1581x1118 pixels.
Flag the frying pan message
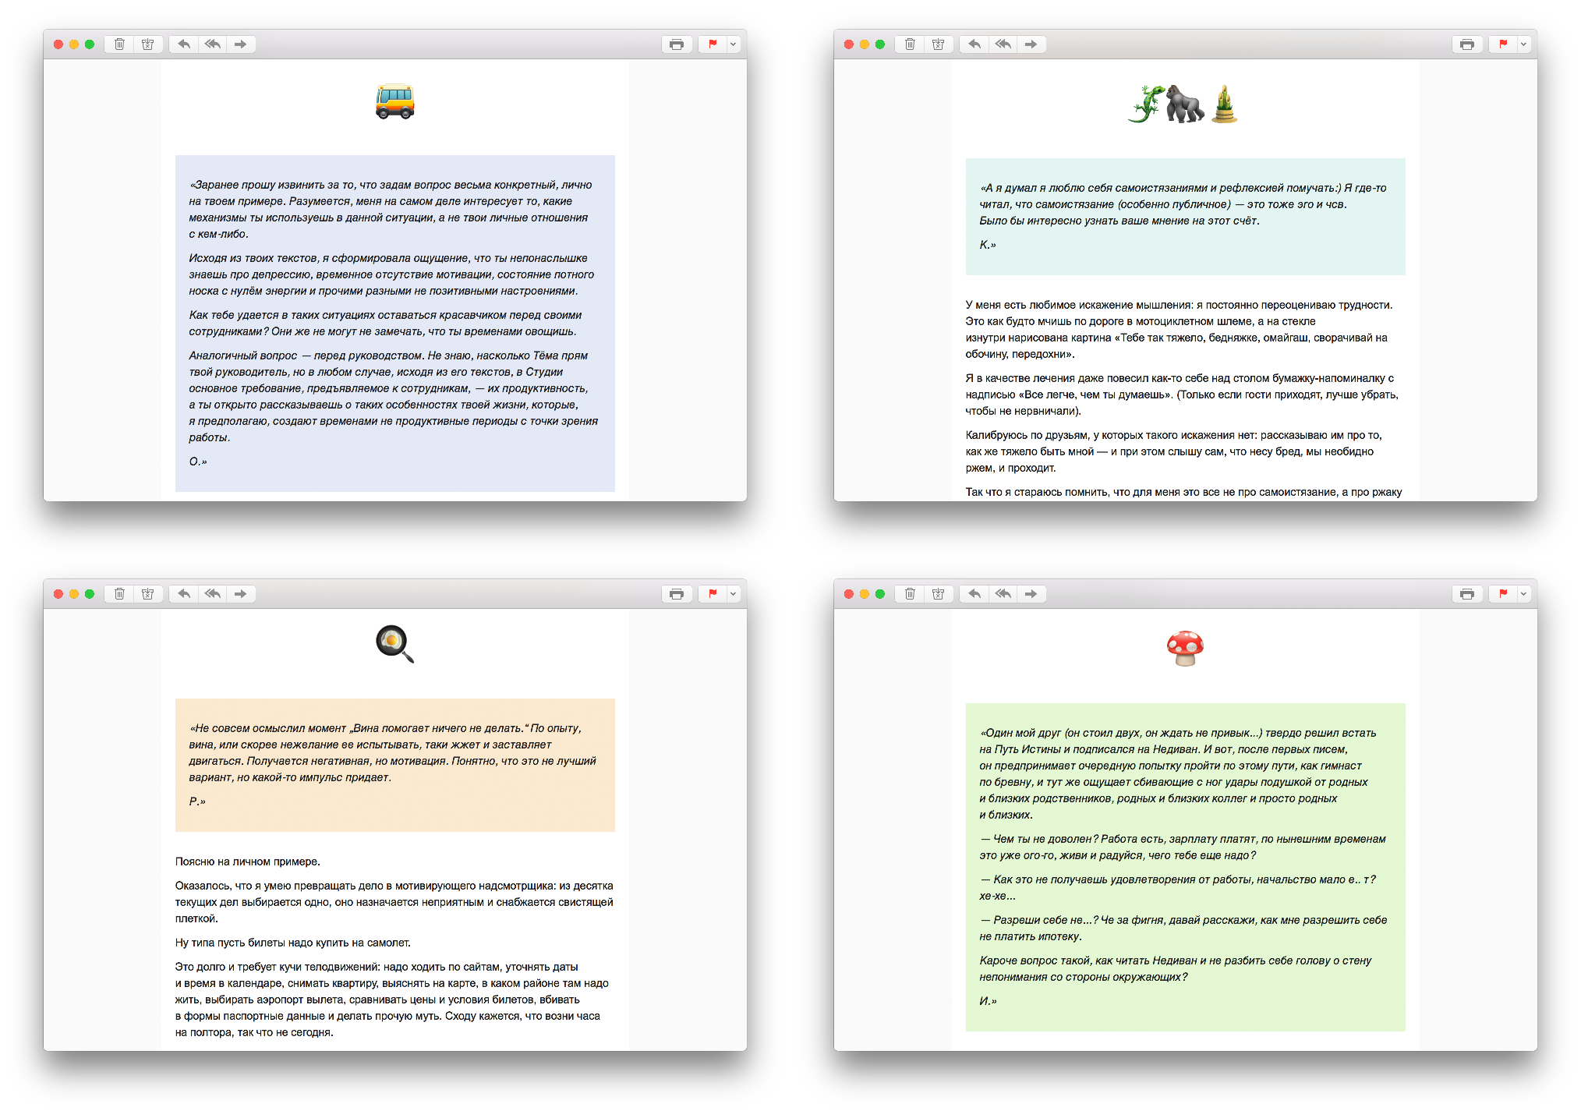713,594
